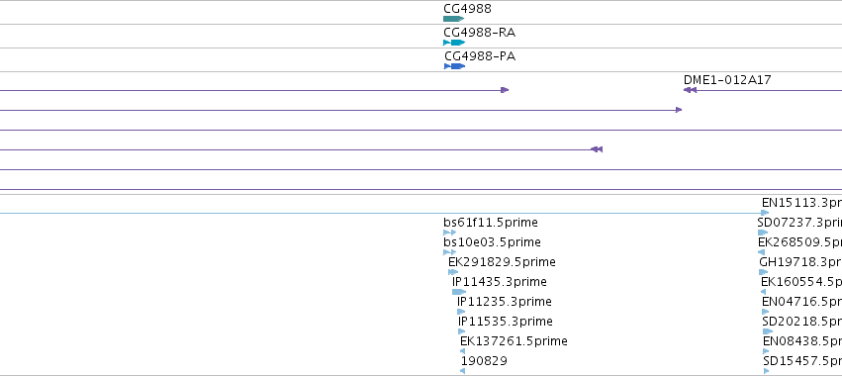
Task: Open the CG4988-RA transcript label
Action: [x=480, y=33]
